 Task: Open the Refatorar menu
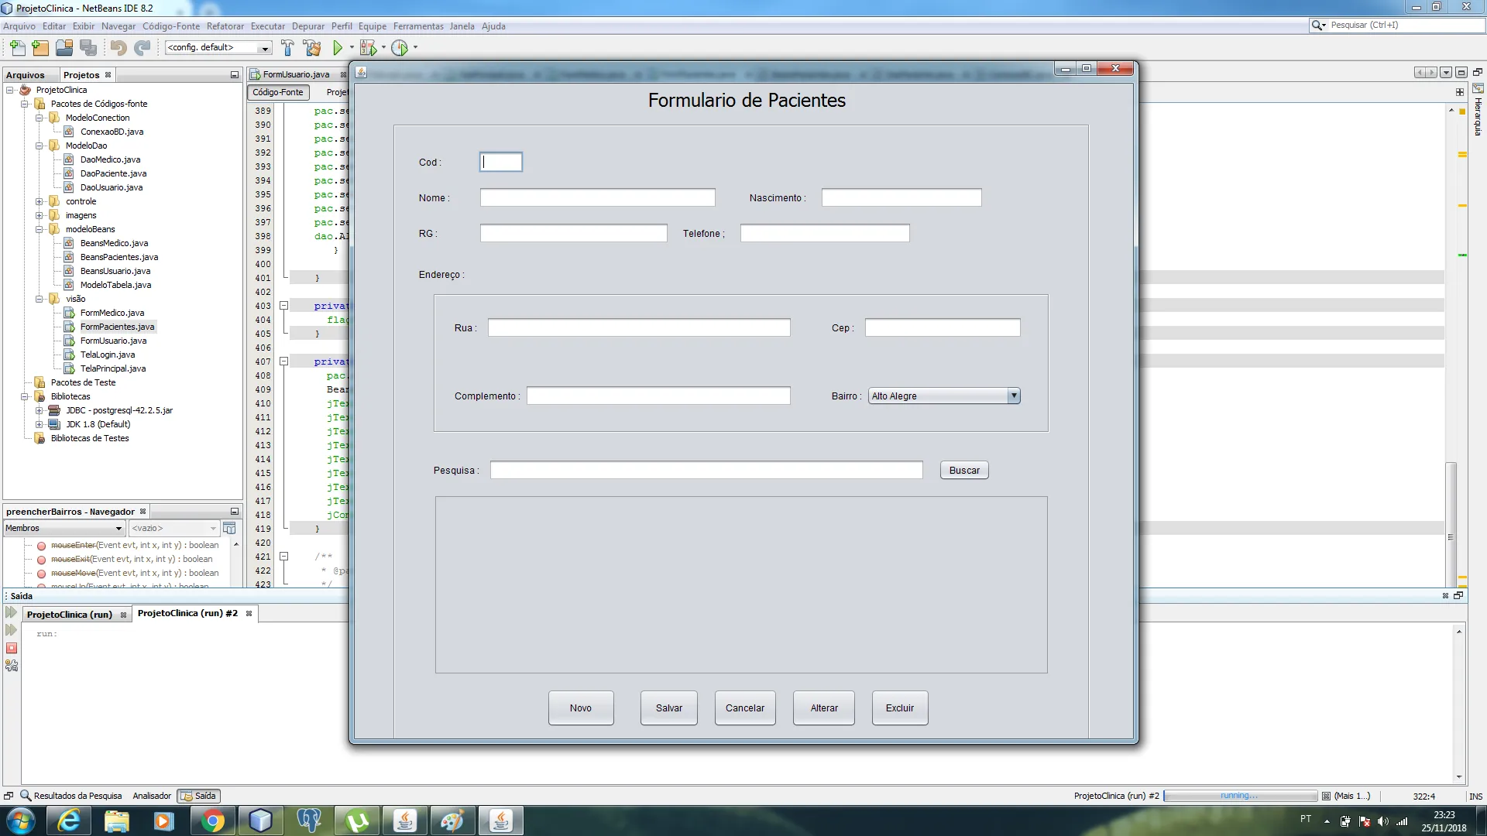225,26
